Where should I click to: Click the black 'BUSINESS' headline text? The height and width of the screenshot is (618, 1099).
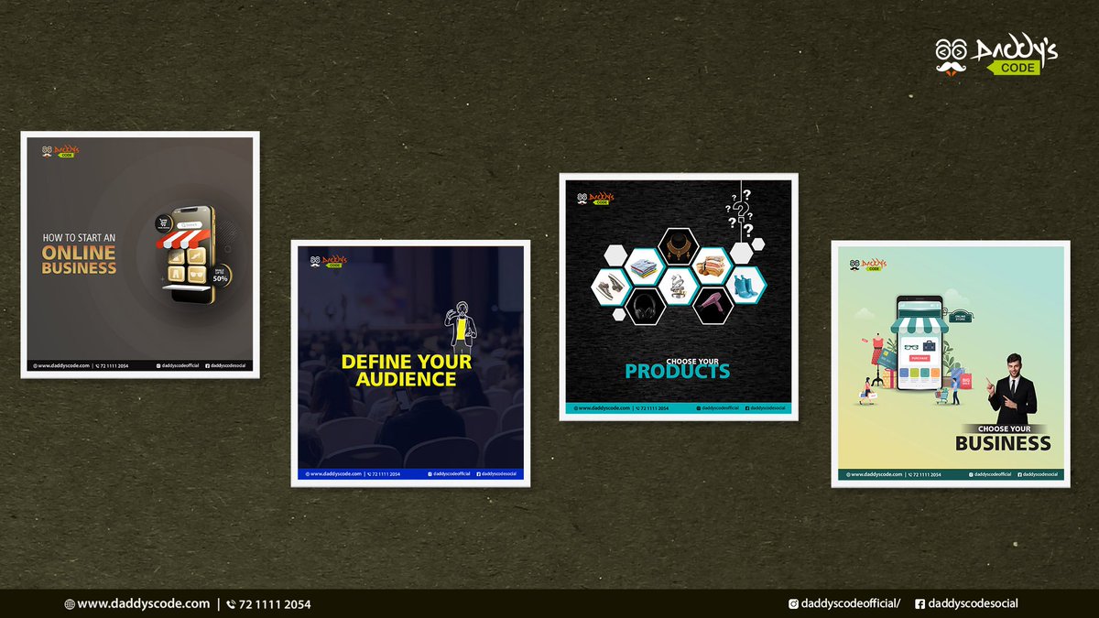click(1003, 443)
